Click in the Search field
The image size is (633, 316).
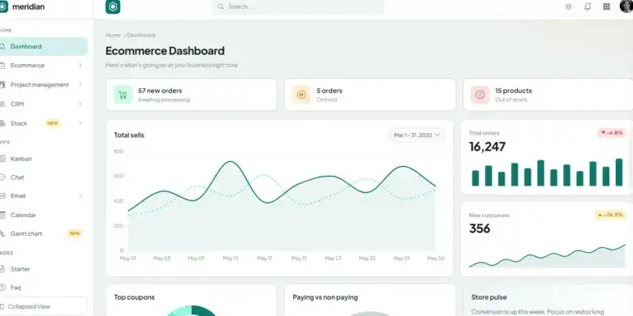point(298,6)
